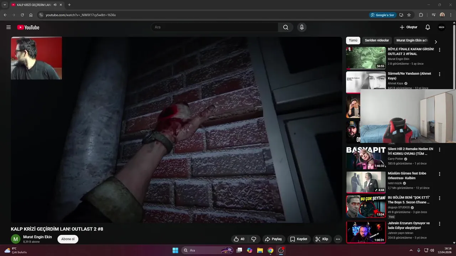The width and height of the screenshot is (456, 256).
Task: Open Murat Engin Ekin channel name link
Action: [37, 237]
